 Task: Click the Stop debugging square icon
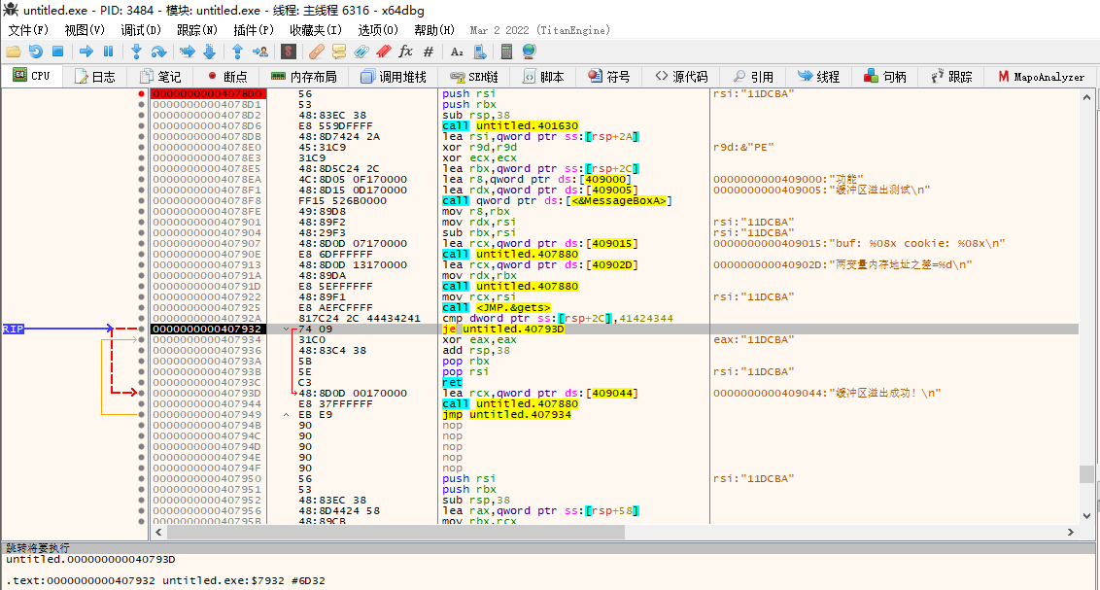click(x=58, y=52)
